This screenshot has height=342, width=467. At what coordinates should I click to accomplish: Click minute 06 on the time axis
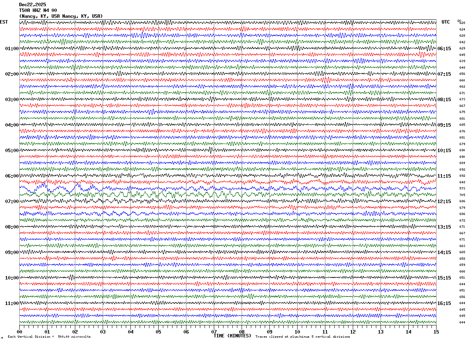(x=186, y=332)
